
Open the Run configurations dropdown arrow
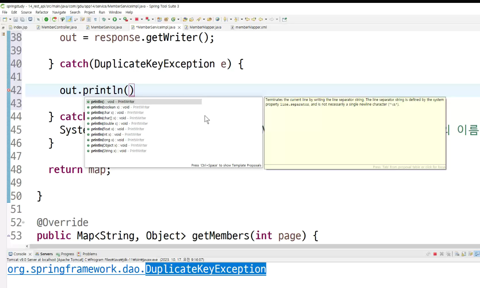coord(120,20)
